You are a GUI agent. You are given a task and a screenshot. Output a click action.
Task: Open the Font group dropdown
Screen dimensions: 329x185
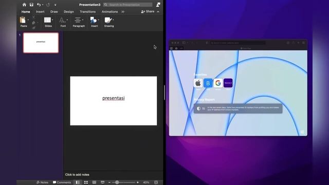pyautogui.click(x=63, y=22)
